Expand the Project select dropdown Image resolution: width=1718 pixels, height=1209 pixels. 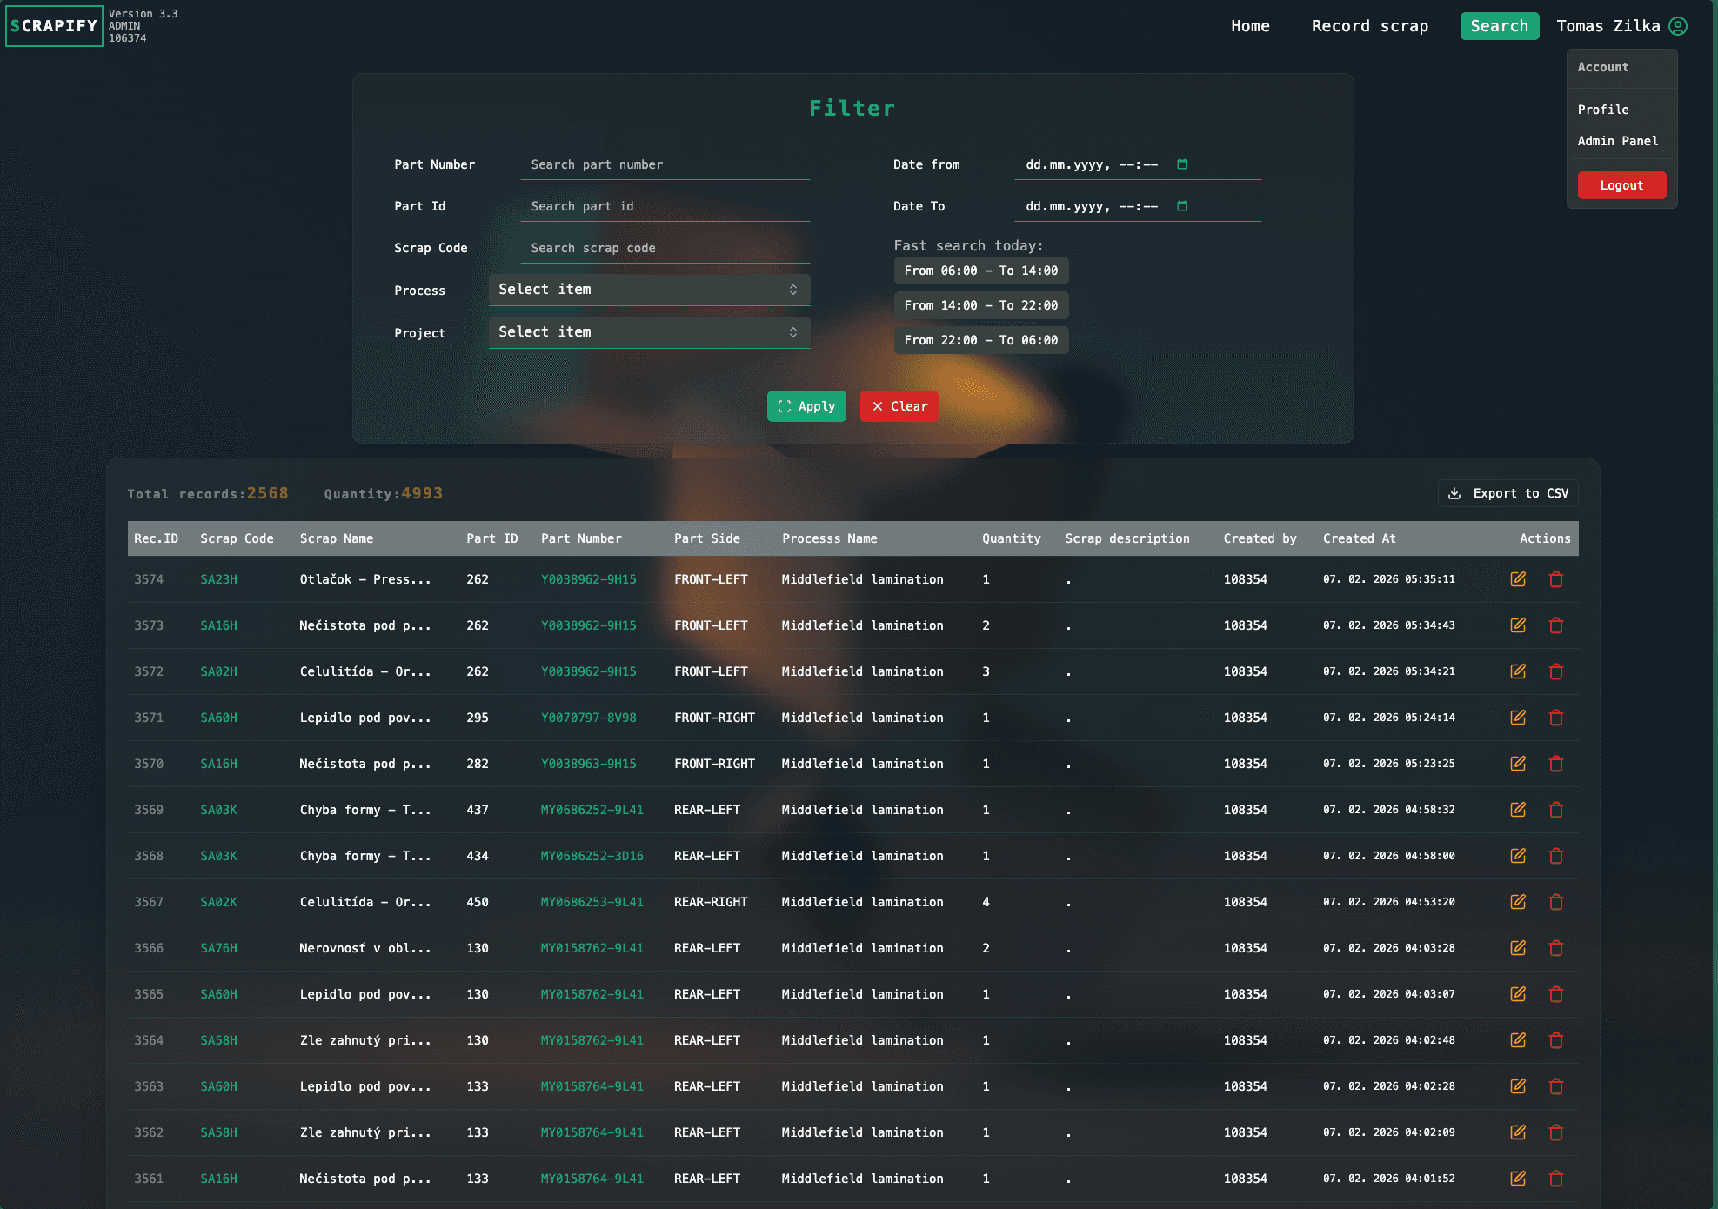(x=649, y=332)
